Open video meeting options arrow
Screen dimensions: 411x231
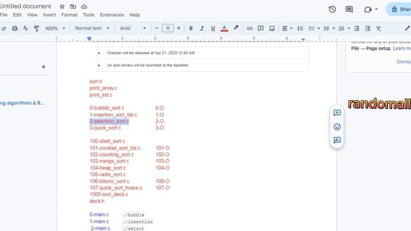pyautogui.click(x=376, y=10)
